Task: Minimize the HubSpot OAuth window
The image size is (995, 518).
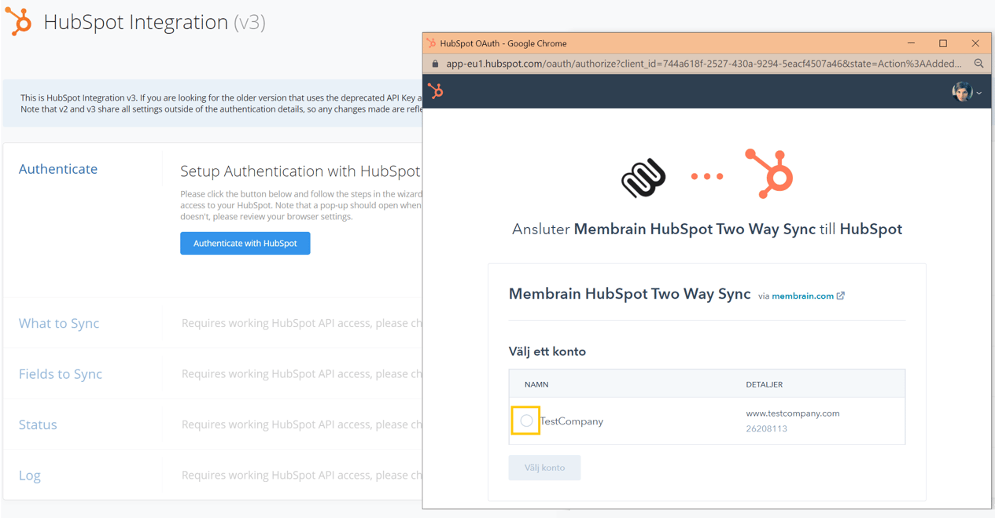Action: coord(911,43)
